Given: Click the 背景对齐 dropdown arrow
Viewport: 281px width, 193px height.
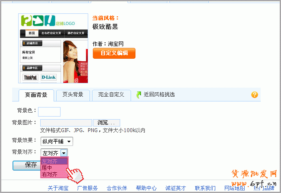Looking at the screenshot, I should (64, 152).
